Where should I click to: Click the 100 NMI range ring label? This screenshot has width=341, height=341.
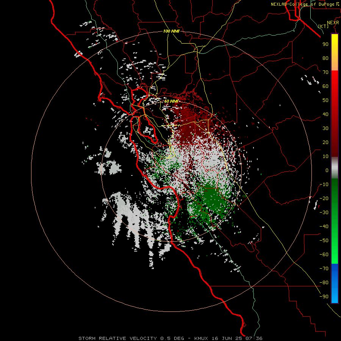(x=171, y=31)
